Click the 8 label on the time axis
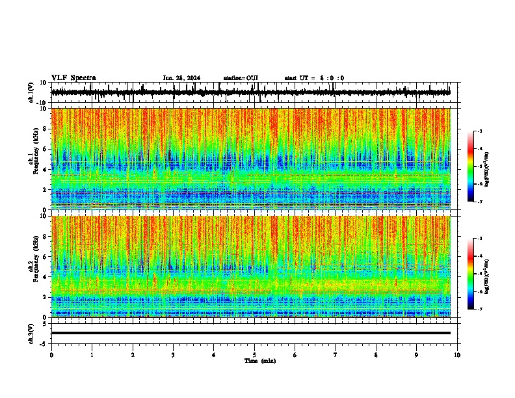515x398 pixels. (x=376, y=355)
